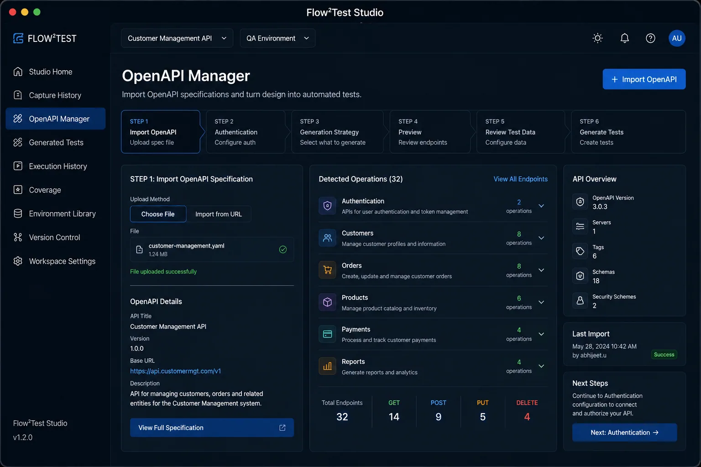The image size is (701, 467).
Task: Click the OpenAPI Version icon
Action: pos(580,202)
